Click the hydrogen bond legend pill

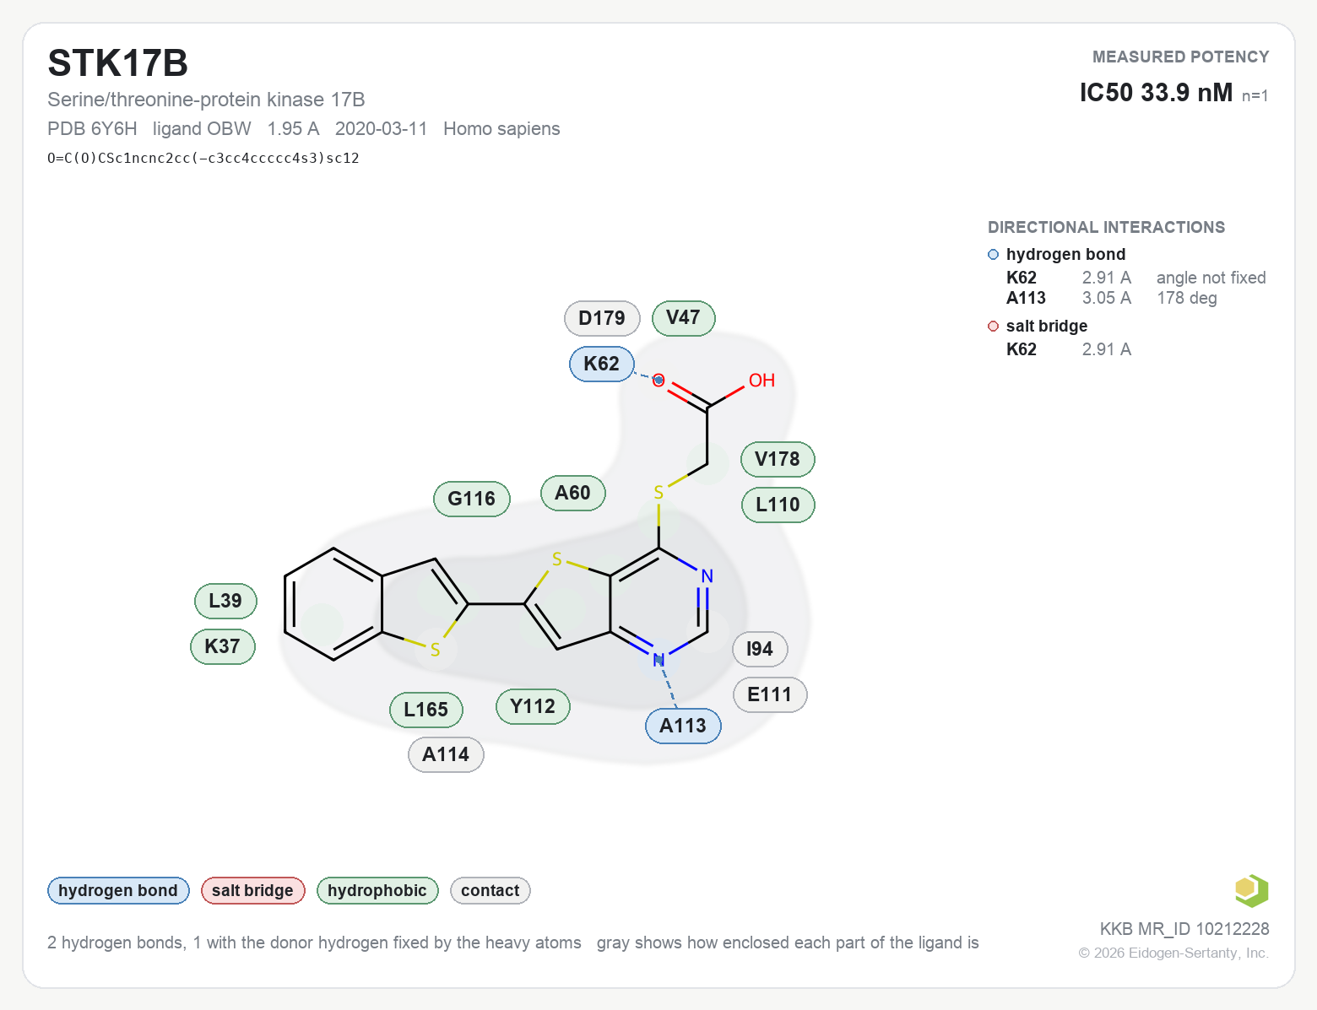tap(118, 890)
